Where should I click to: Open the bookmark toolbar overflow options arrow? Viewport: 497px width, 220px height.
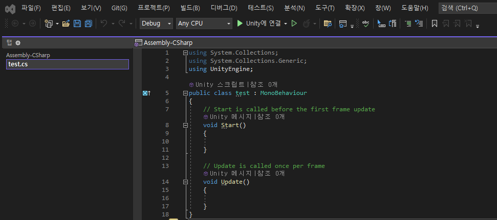(x=478, y=27)
